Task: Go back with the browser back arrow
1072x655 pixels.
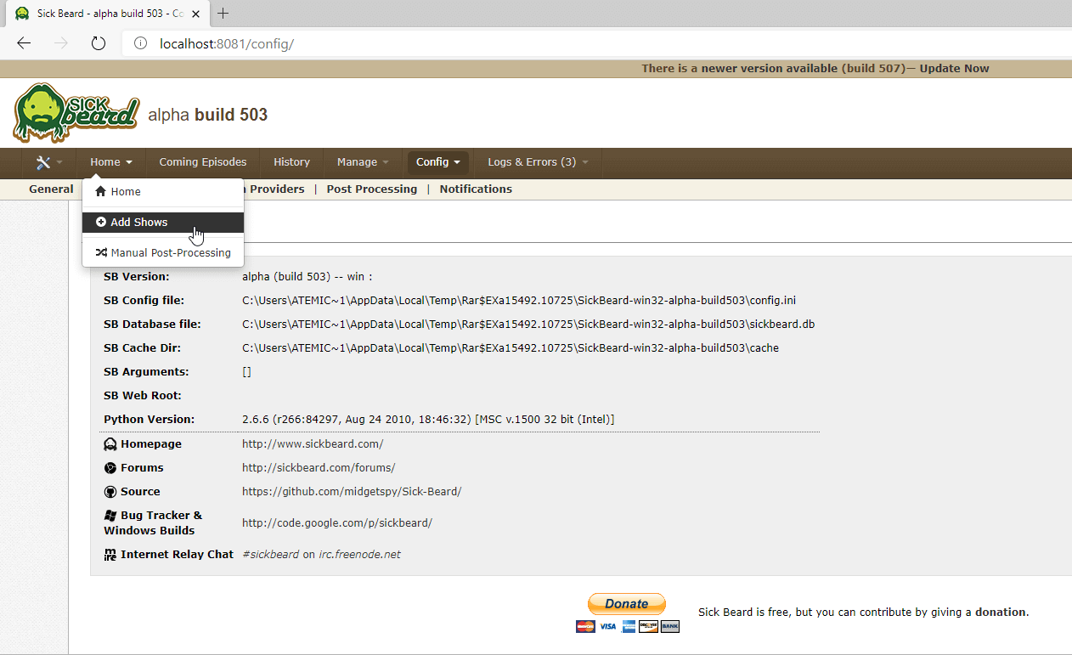Action: tap(24, 43)
